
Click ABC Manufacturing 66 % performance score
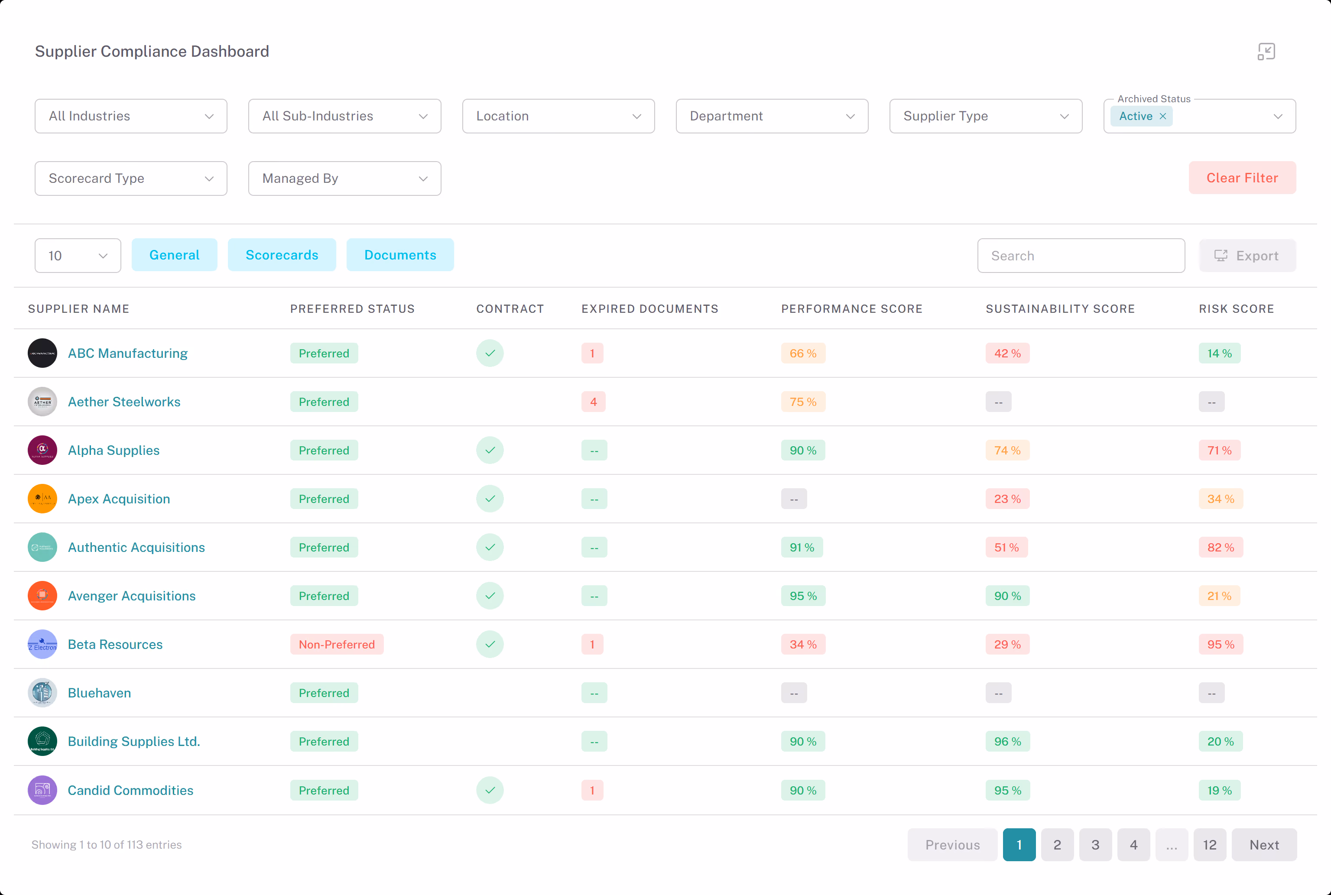(802, 353)
